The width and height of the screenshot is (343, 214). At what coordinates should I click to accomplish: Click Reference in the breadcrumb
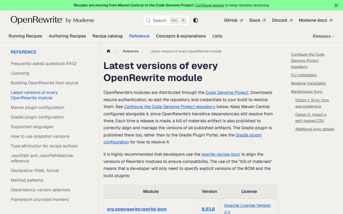click(x=131, y=51)
